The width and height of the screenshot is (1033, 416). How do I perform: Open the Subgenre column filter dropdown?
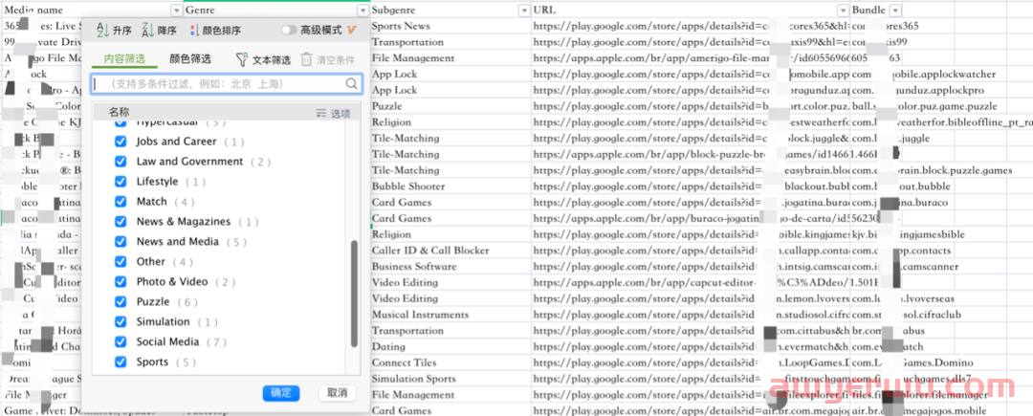[524, 11]
